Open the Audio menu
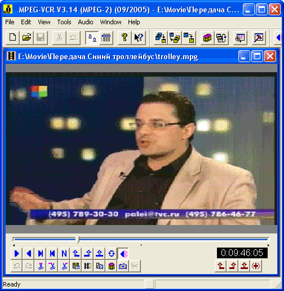This screenshot has width=284, height=291. [x=86, y=22]
